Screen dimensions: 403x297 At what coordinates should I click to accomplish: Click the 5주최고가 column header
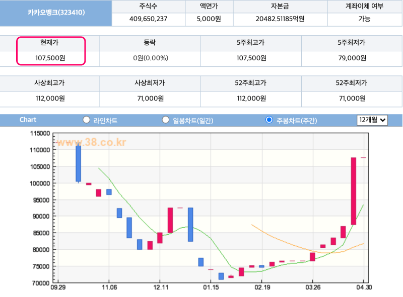pos(250,42)
